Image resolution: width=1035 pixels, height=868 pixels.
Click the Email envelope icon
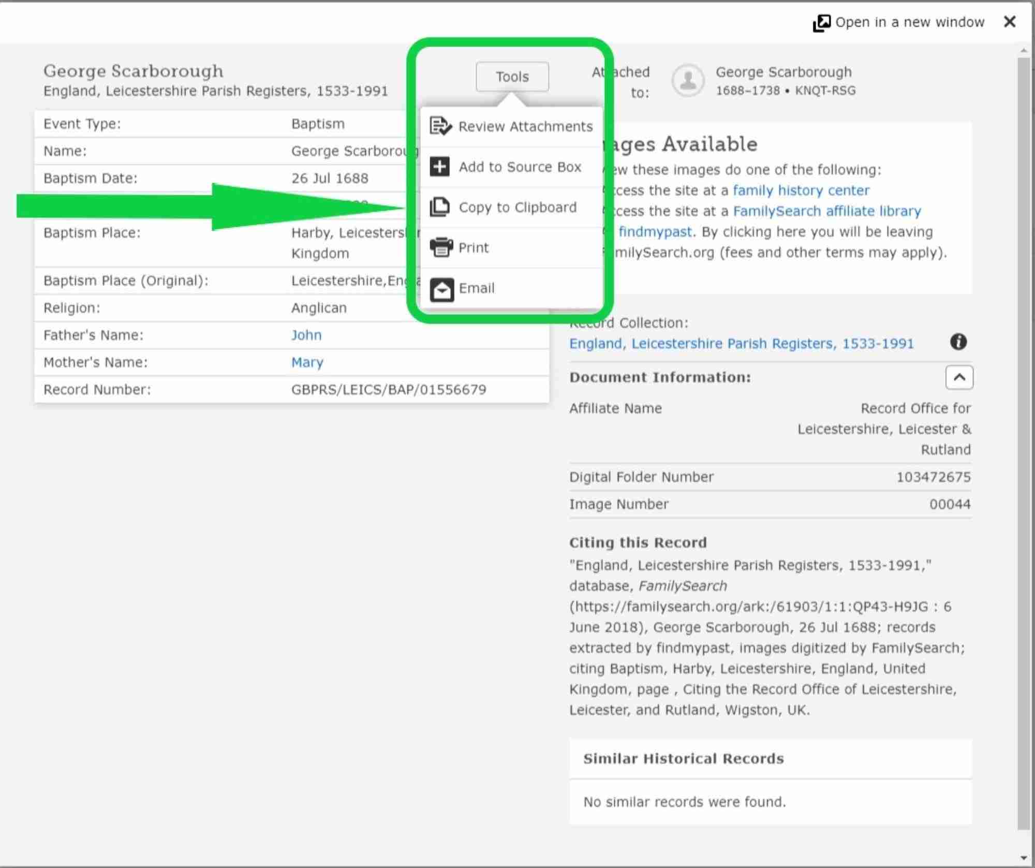(441, 289)
